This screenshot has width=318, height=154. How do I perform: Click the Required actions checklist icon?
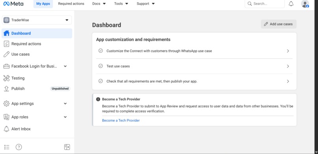[x=6, y=44]
